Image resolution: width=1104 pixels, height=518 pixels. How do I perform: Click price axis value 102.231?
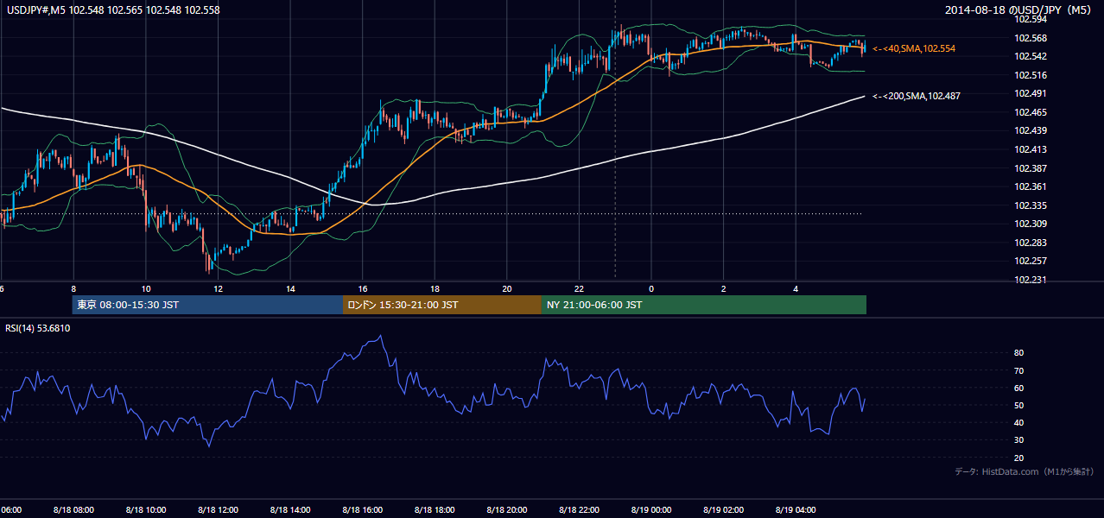point(1031,280)
